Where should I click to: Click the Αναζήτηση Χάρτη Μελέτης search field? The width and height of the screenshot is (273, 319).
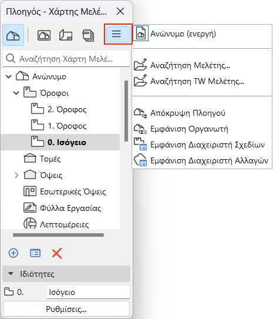(66, 59)
